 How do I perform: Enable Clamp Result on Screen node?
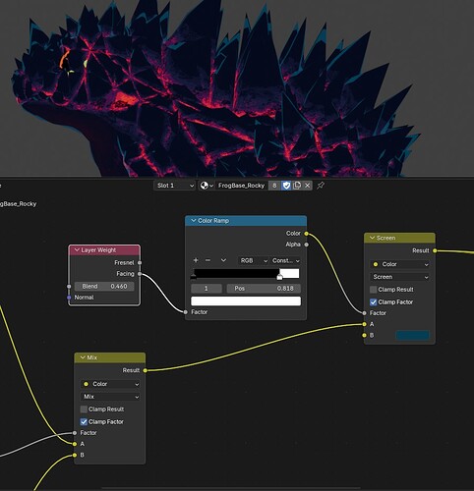pyautogui.click(x=373, y=290)
